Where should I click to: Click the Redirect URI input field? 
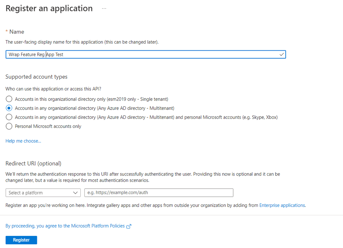tap(159, 193)
